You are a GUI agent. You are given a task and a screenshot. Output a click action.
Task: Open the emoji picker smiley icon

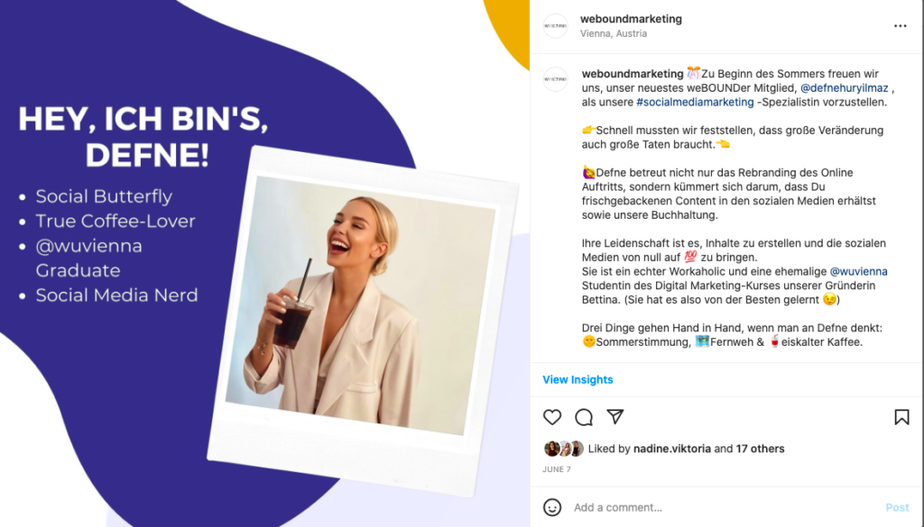[x=552, y=507]
